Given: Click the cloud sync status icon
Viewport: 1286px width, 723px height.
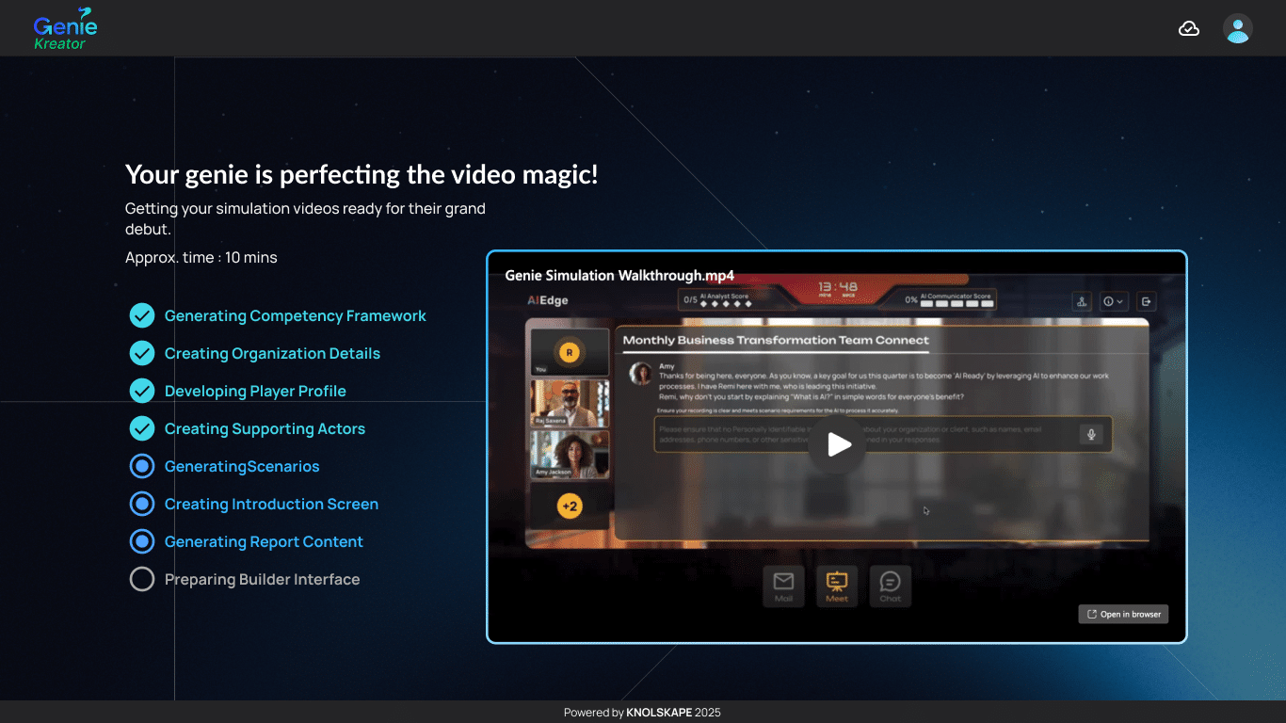Looking at the screenshot, I should [1189, 28].
